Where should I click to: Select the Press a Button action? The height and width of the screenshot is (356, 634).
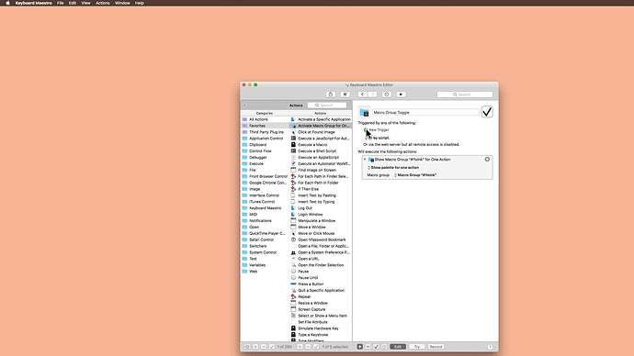[321, 284]
